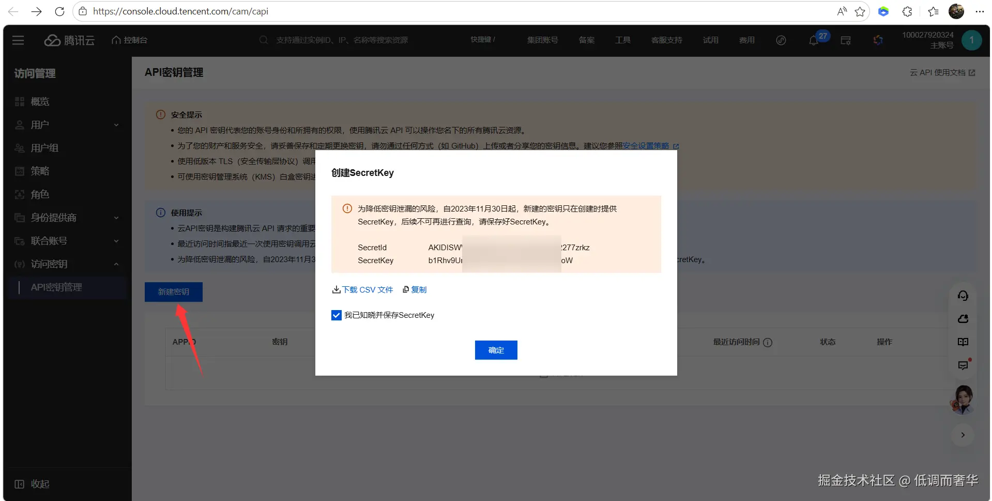This screenshot has width=992, height=501.
Task: Toggle the 我已知晓并保存SecretKey checkbox
Action: tap(337, 315)
